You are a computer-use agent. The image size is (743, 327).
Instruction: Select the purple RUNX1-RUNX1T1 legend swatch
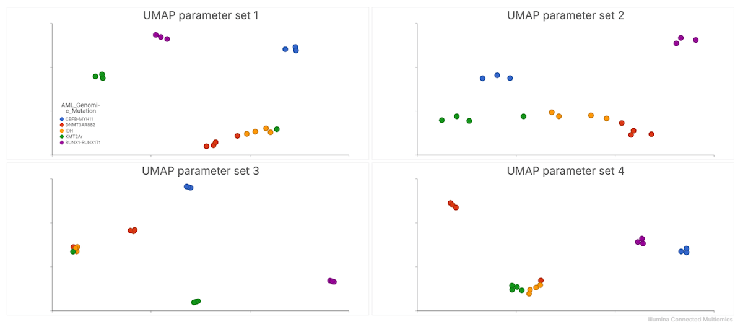pyautogui.click(x=62, y=142)
